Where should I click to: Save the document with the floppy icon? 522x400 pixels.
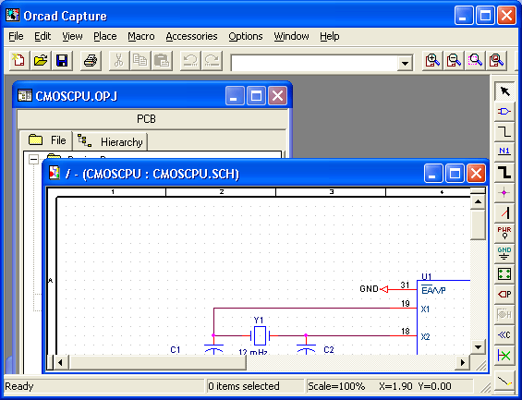(62, 61)
